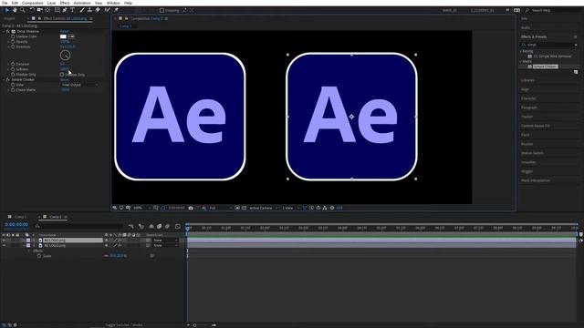Click the take snapshot camera icon
584x328 pixels.
coord(191,208)
